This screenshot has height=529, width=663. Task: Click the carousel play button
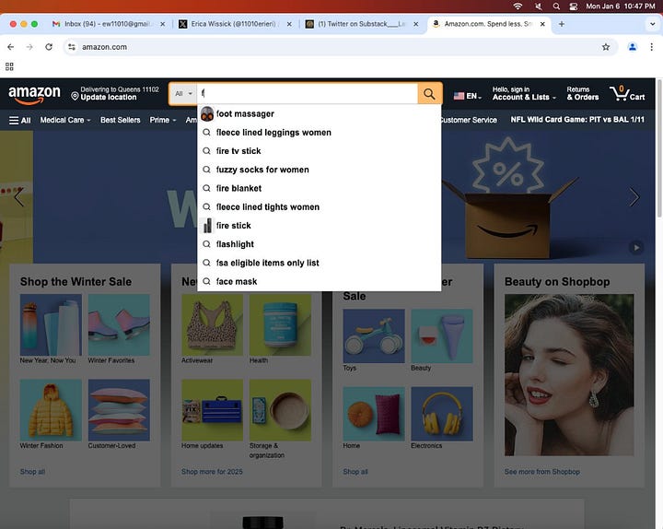636,248
